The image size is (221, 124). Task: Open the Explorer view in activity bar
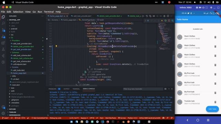coord(3,17)
